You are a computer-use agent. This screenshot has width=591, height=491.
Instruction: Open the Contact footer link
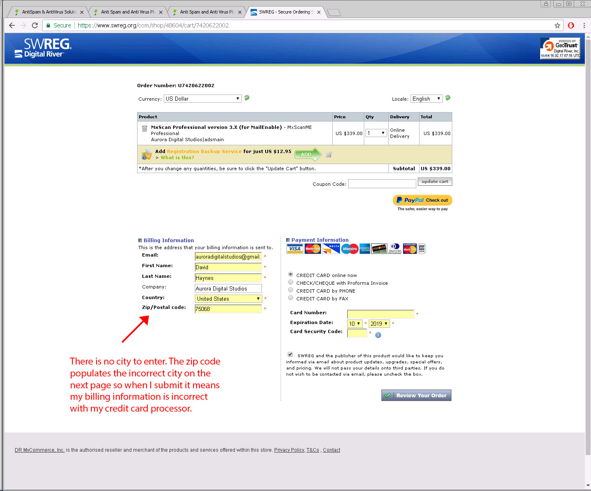(x=332, y=450)
